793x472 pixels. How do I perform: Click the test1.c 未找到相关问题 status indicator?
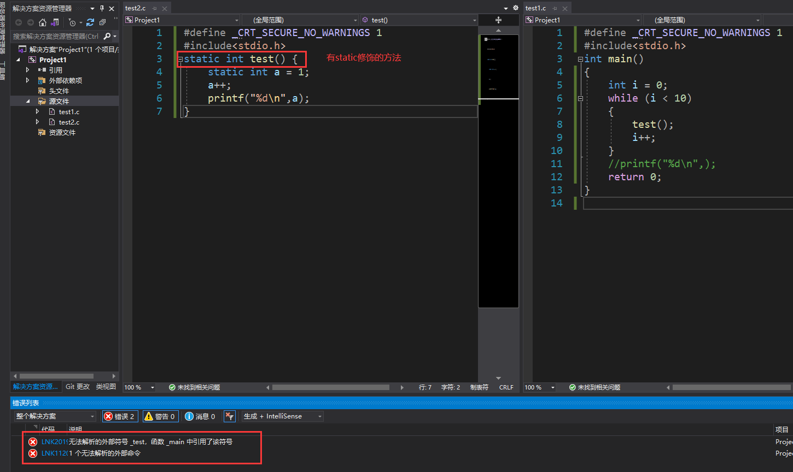[594, 387]
